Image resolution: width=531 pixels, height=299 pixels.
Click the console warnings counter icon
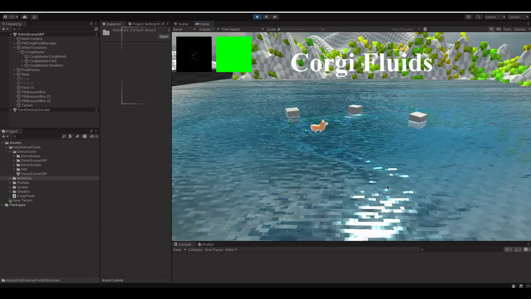tap(517, 250)
